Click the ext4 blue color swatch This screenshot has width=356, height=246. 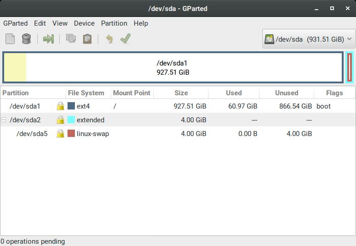click(71, 106)
